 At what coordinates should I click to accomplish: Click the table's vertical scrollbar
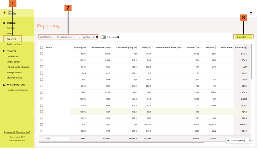[x=251, y=61]
